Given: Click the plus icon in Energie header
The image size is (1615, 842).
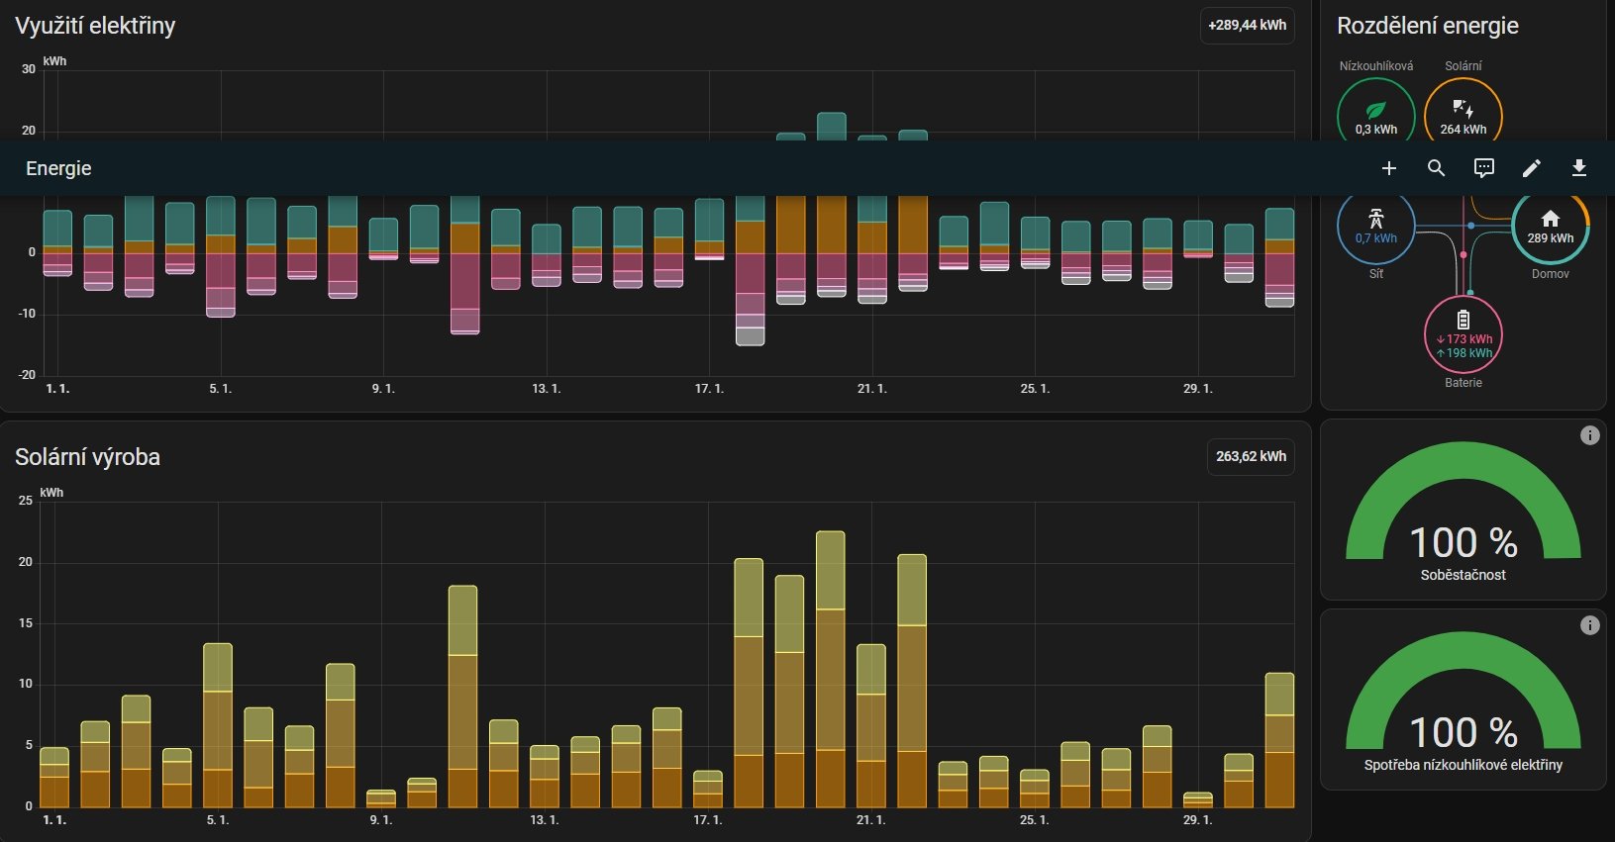Looking at the screenshot, I should point(1388,168).
